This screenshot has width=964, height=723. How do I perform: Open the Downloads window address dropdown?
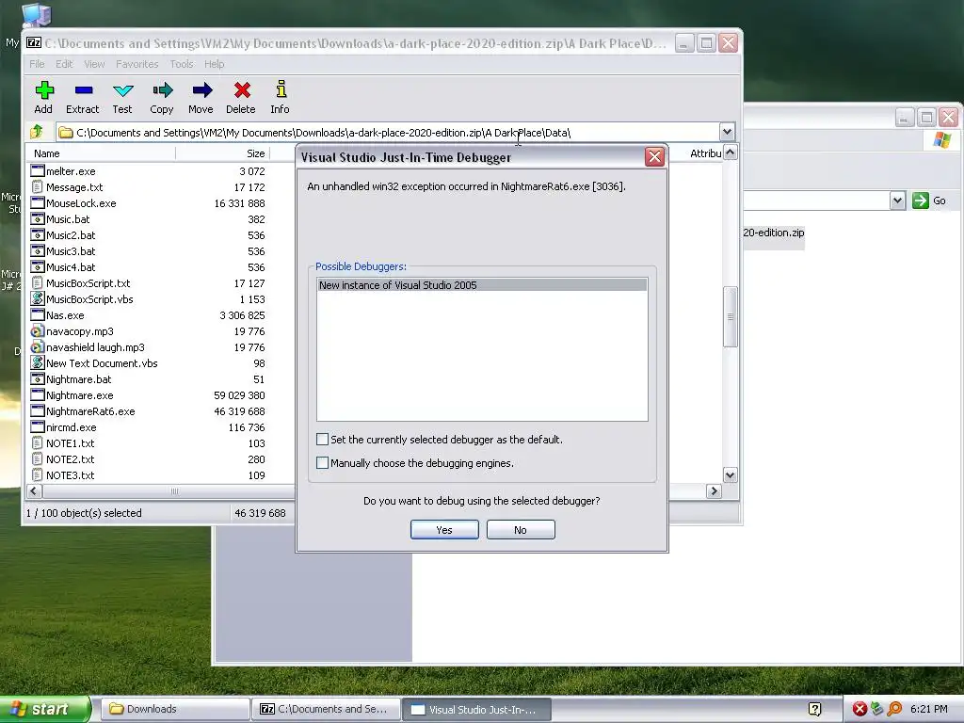tap(897, 201)
